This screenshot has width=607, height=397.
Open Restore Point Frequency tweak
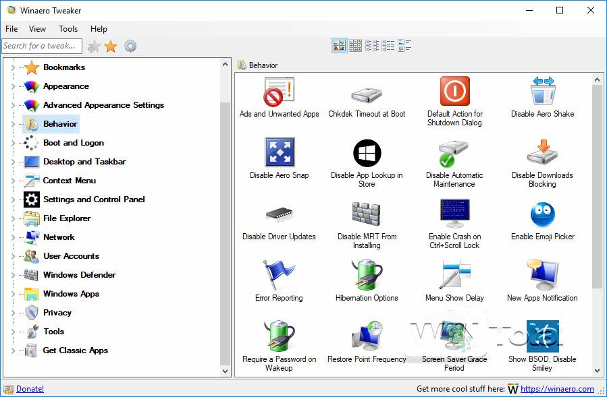pyautogui.click(x=367, y=342)
